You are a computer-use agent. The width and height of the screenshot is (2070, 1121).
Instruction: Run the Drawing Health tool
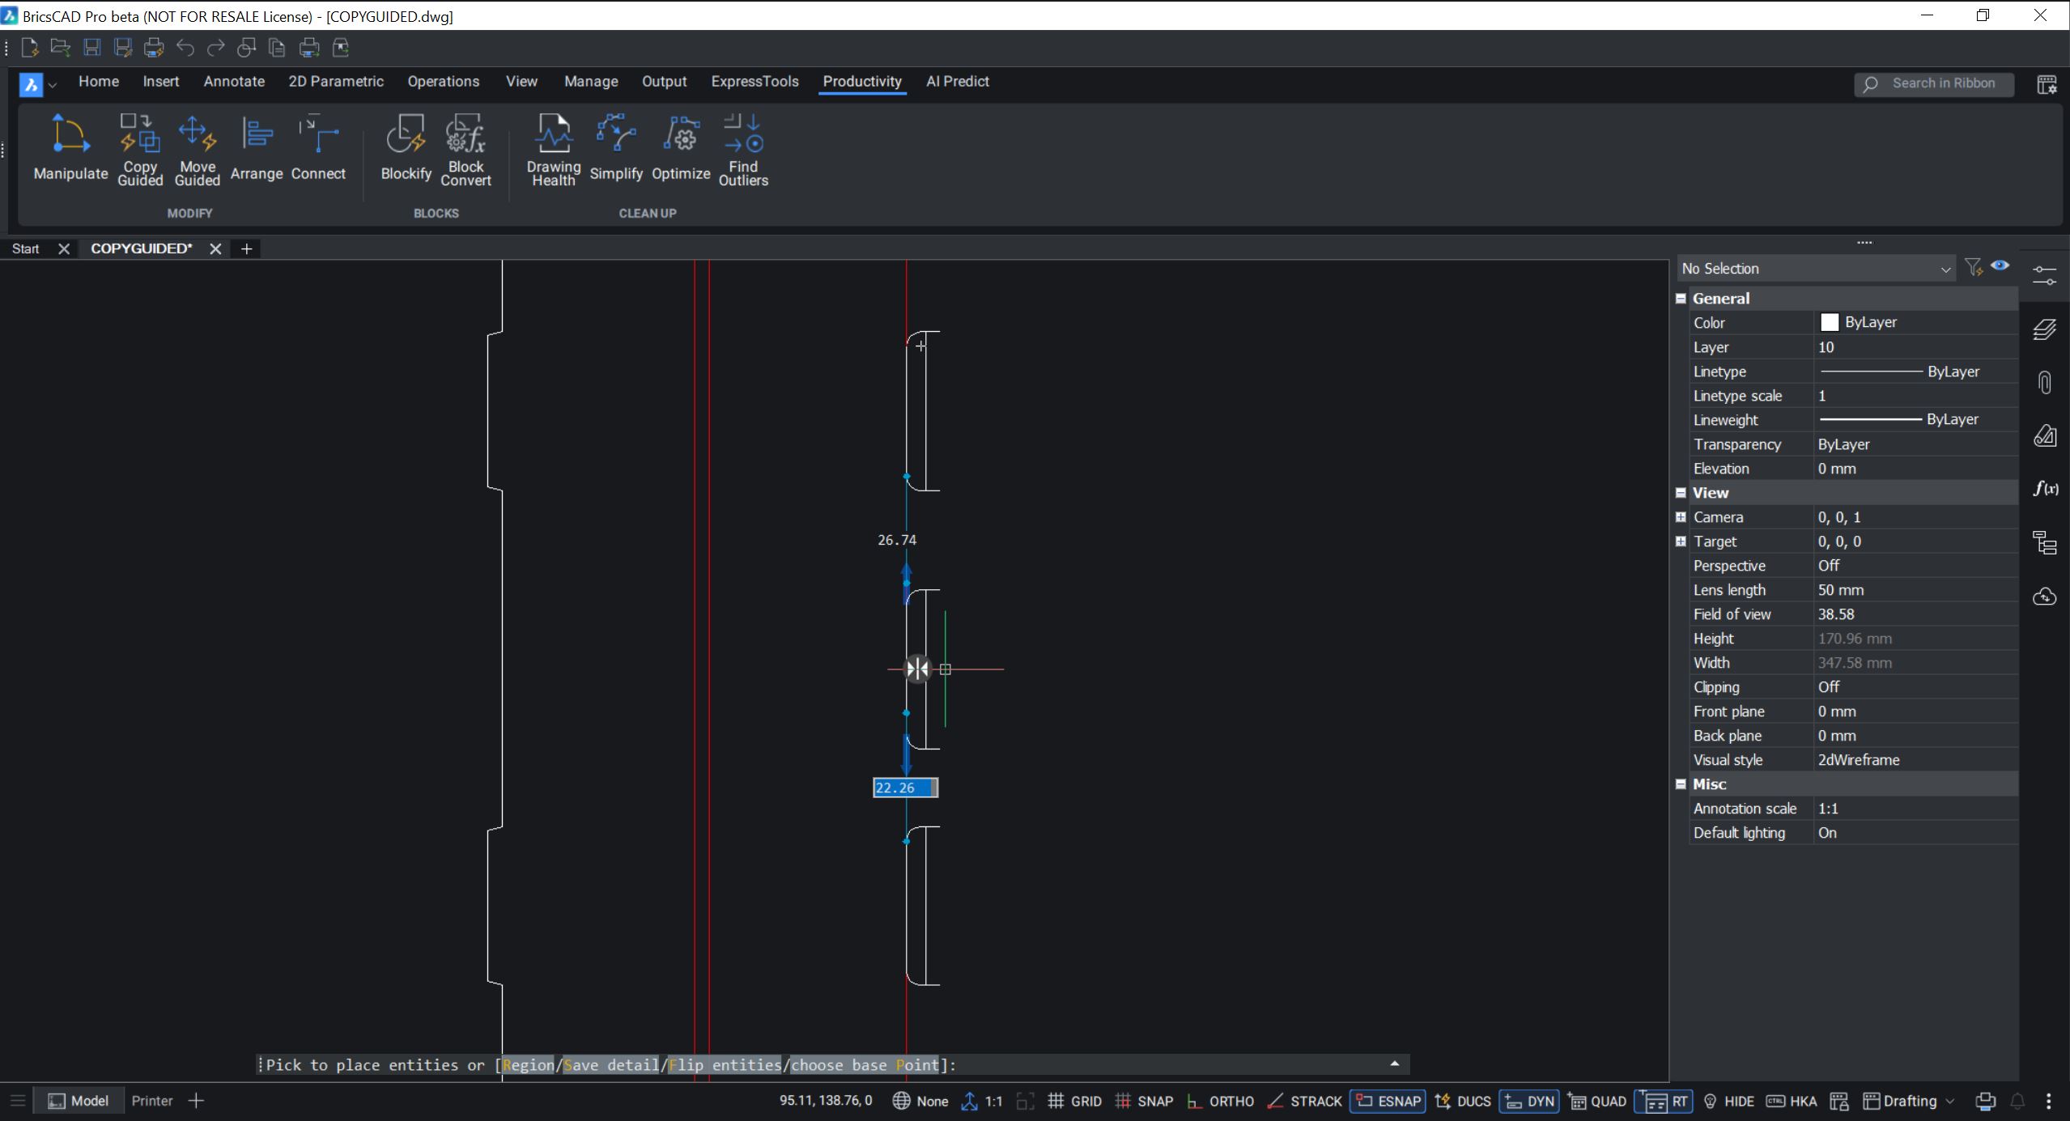pos(553,150)
